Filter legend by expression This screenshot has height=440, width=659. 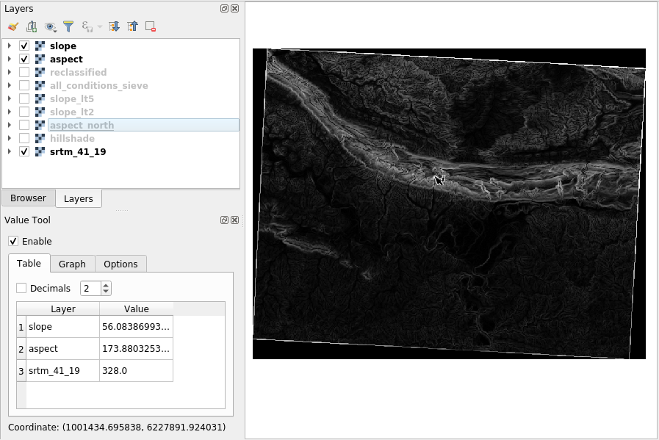[86, 26]
